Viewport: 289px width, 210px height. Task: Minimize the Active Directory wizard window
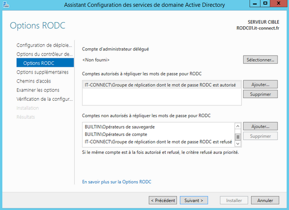click(255, 4)
